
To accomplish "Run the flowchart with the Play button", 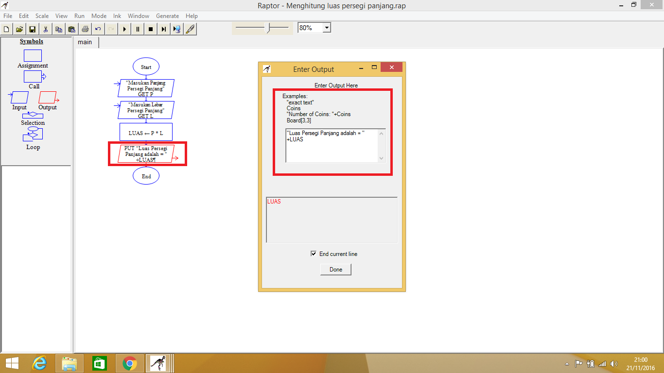I will coord(124,29).
